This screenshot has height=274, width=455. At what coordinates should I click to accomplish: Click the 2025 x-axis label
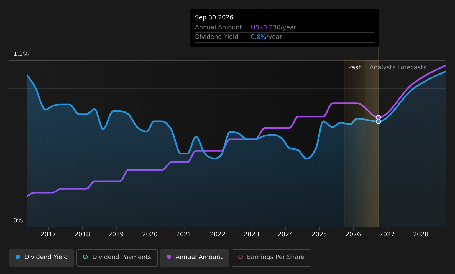coord(319,234)
